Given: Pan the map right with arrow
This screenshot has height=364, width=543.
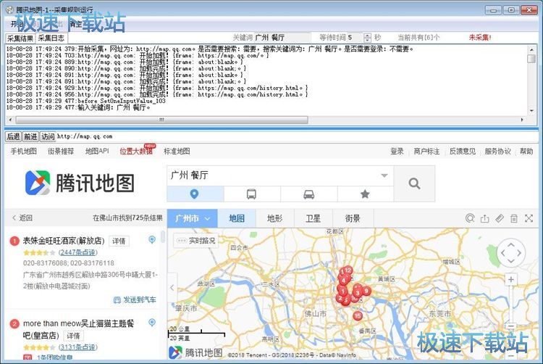Looking at the screenshot, I should point(519,253).
